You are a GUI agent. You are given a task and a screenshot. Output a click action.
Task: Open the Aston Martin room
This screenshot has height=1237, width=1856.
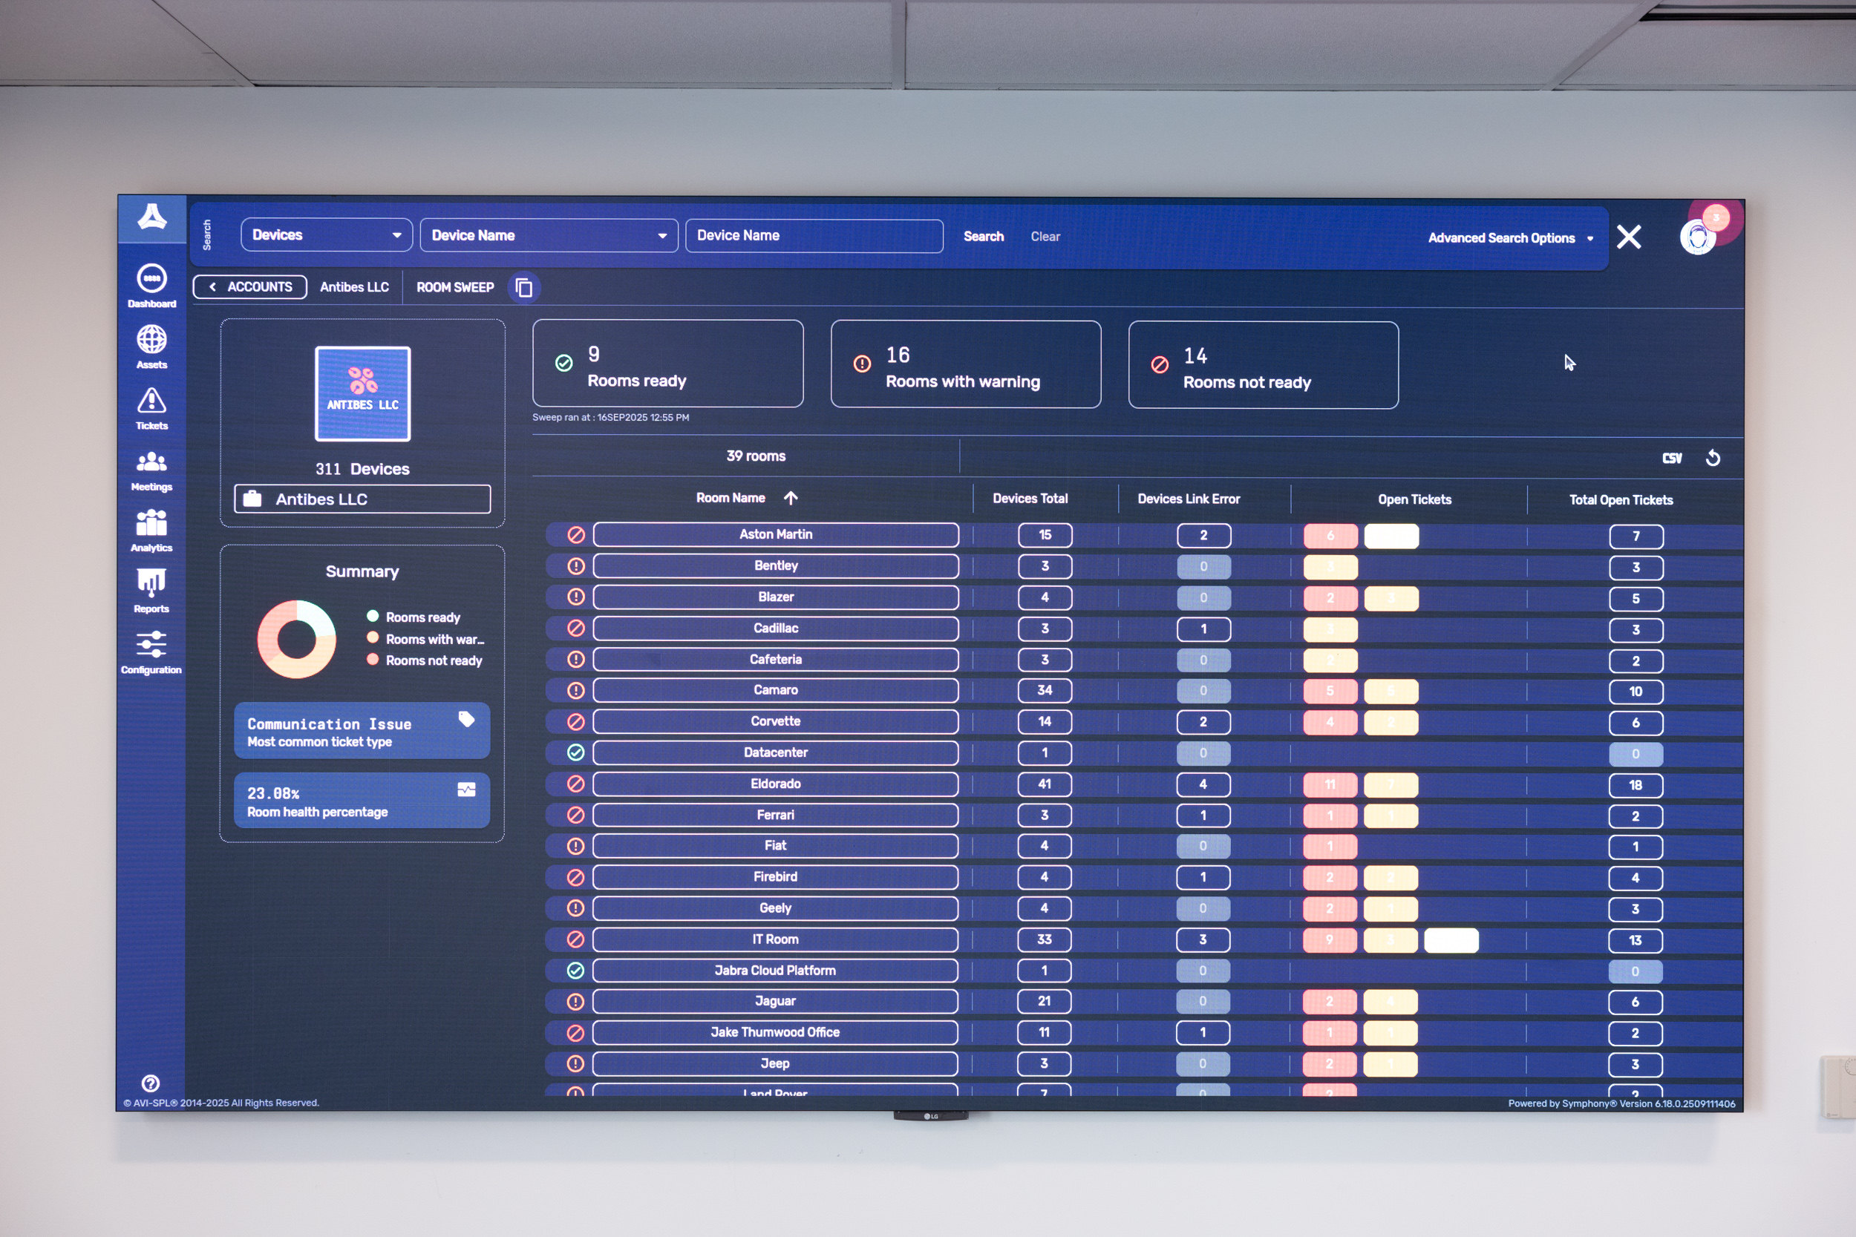tap(776, 535)
